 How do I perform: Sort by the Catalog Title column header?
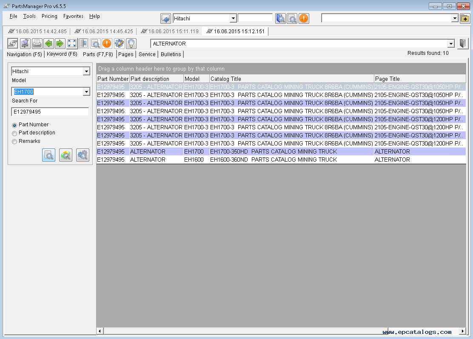click(291, 79)
